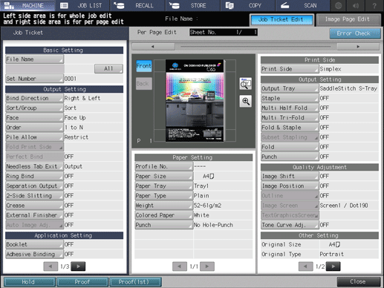Select Image Page Edit mode

(348, 19)
